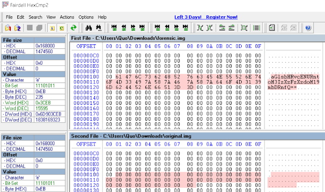Jump to first difference in left navigation group
The height and width of the screenshot is (192, 325).
point(114,28)
